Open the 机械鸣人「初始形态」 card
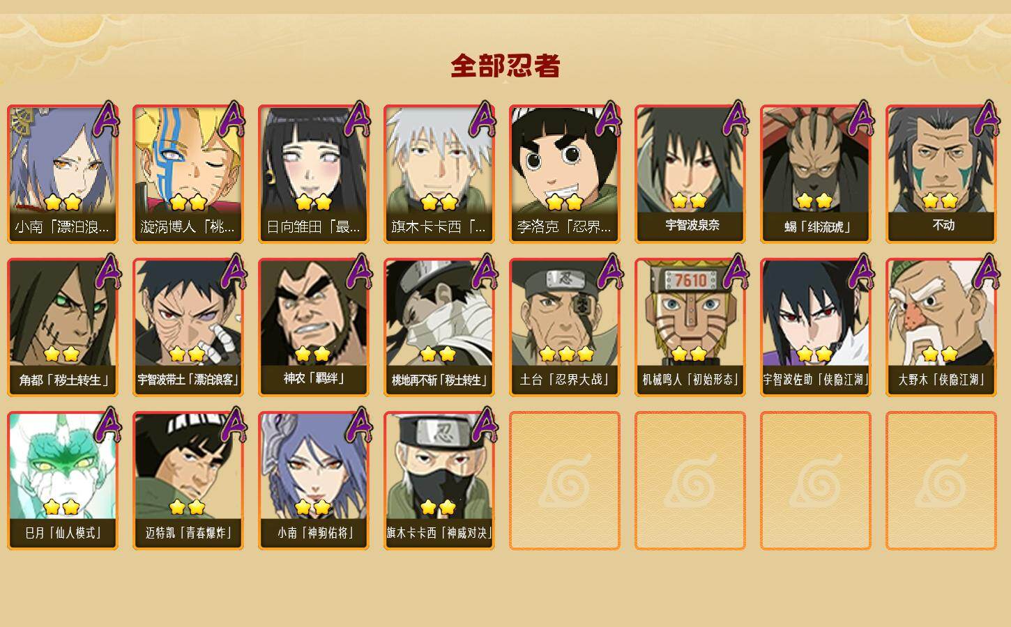Screen dimensions: 1011x627 pyautogui.click(x=690, y=327)
